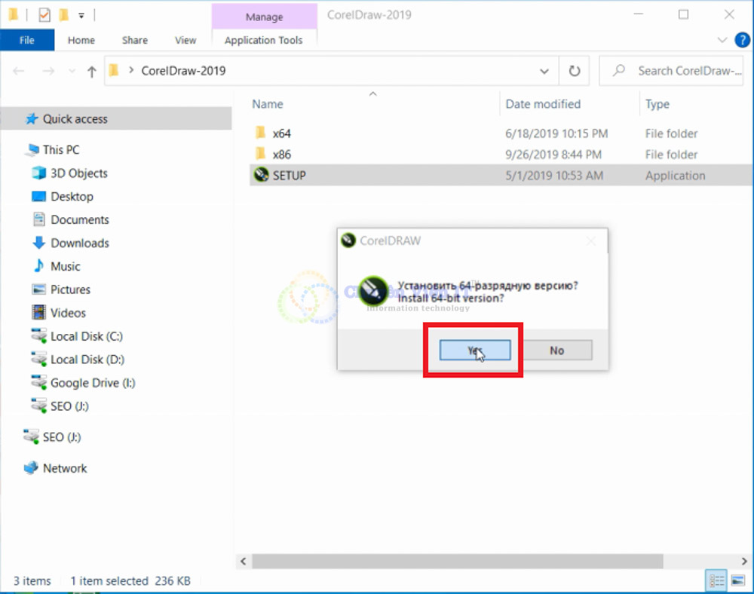
Task: Switch to the View ribbon tab
Action: pyautogui.click(x=185, y=40)
